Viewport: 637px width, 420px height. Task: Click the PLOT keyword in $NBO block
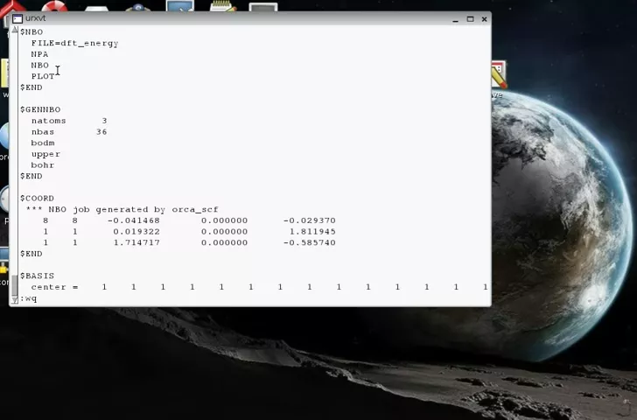tap(43, 76)
